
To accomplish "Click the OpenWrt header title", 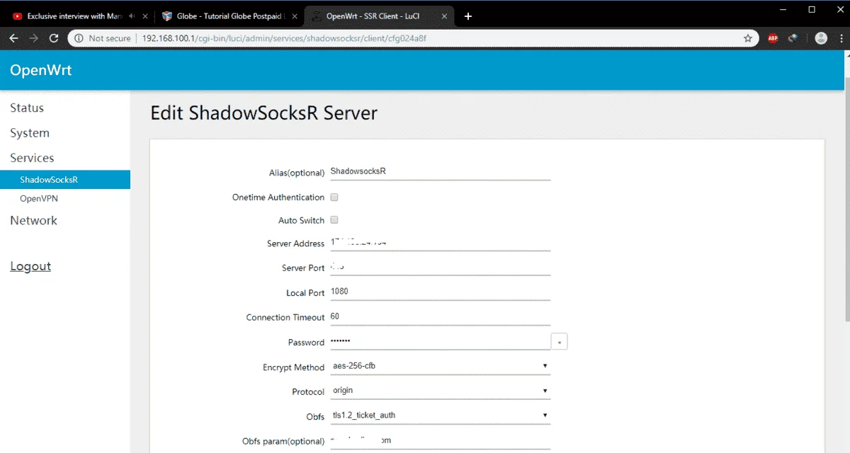I will [x=40, y=70].
